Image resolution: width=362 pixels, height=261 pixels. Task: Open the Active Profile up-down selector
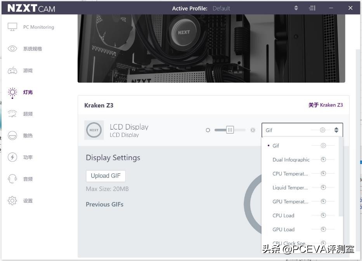pos(296,8)
